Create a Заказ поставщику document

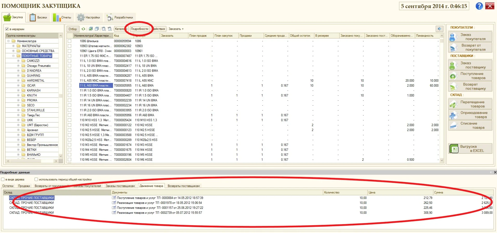pyautogui.click(x=470, y=65)
